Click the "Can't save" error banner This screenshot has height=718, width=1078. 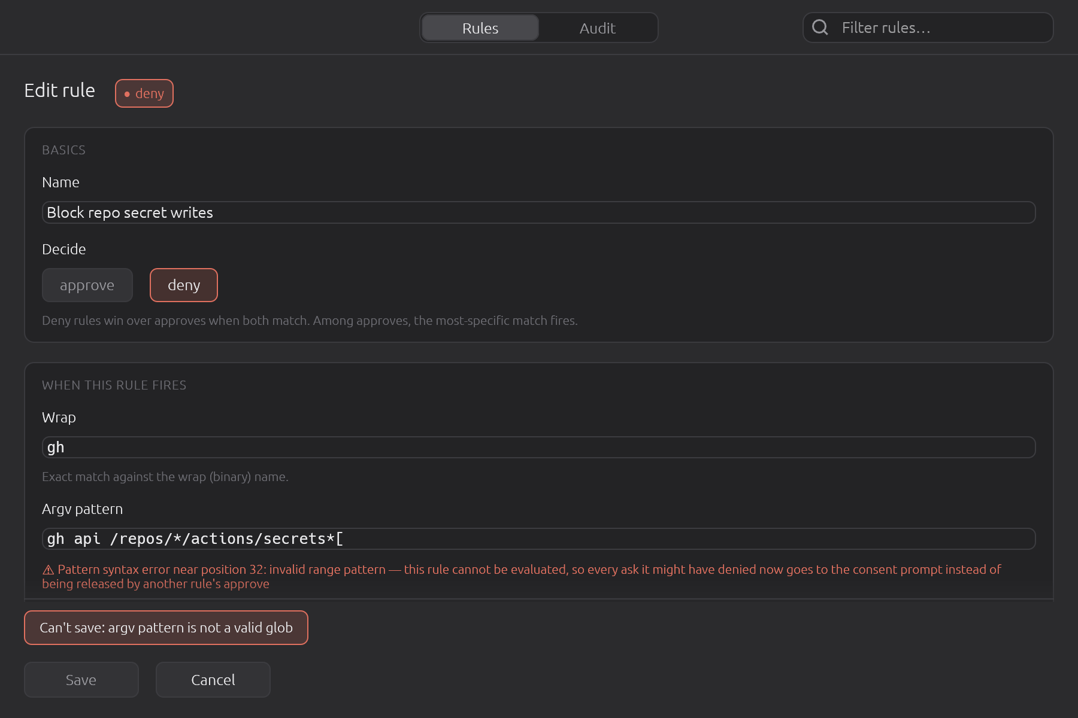[166, 628]
